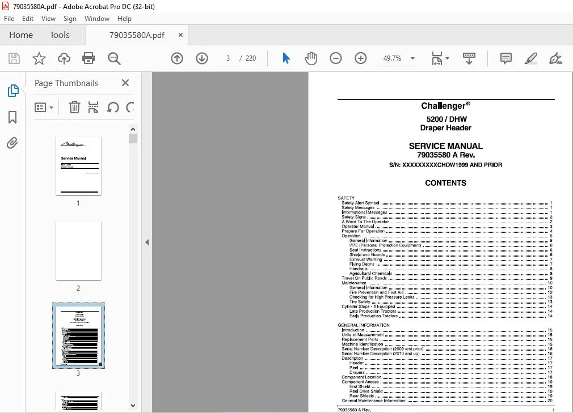This screenshot has height=413, width=573.
Task: Open the File menu
Action: (x=9, y=19)
